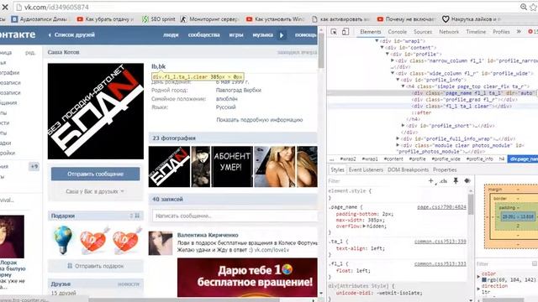Open the Почему не включает bookmark

pyautogui.click(x=406, y=19)
